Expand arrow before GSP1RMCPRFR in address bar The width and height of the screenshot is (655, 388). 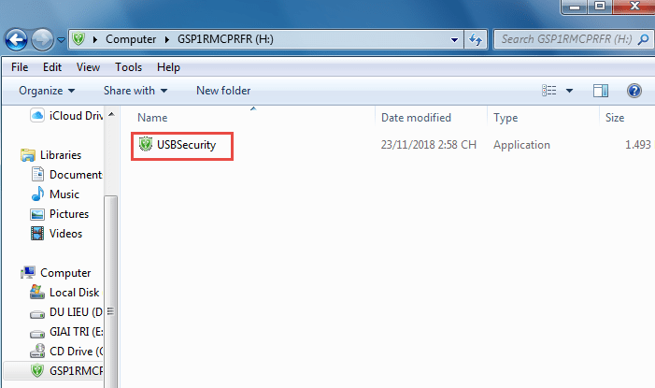pyautogui.click(x=167, y=39)
